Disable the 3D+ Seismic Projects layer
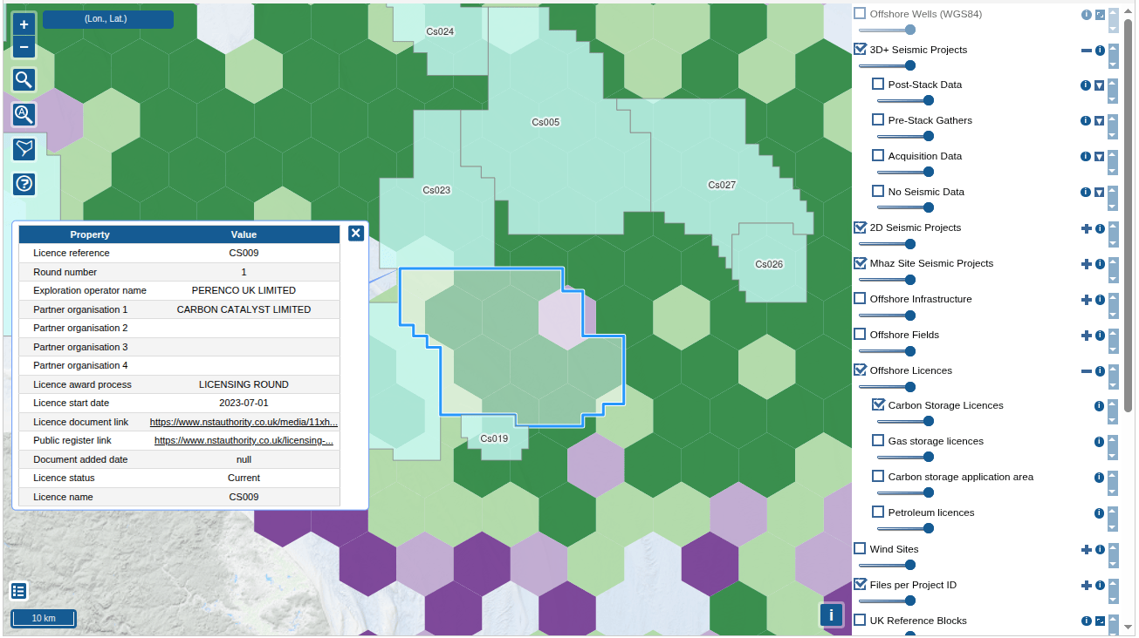The width and height of the screenshot is (1139, 638). click(x=860, y=50)
